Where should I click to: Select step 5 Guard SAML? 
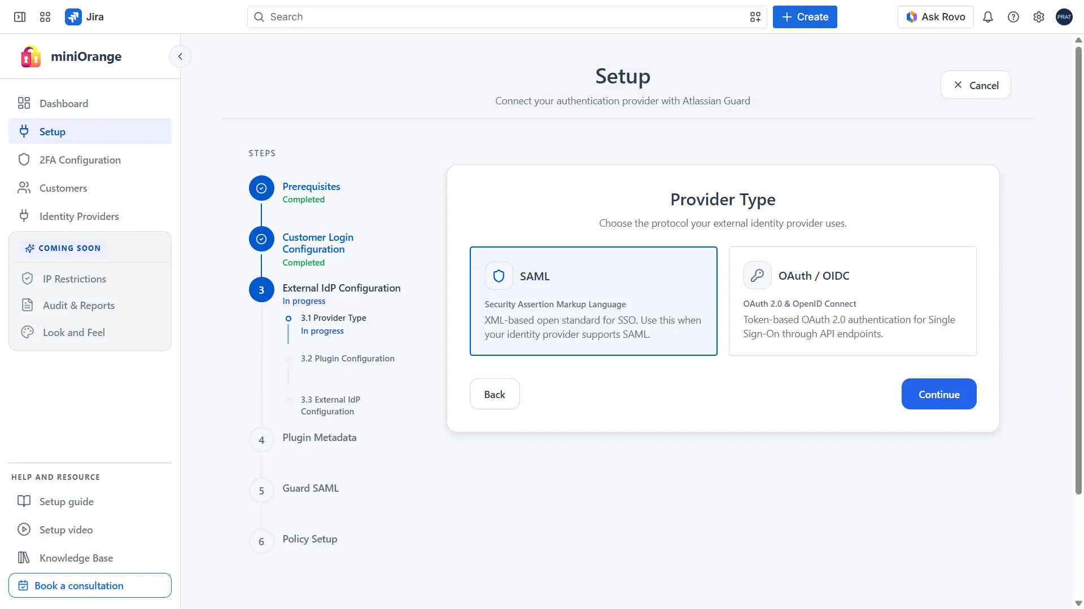point(311,488)
